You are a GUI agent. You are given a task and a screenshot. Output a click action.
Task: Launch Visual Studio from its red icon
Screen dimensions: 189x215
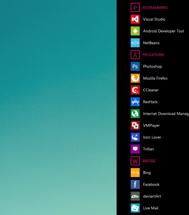[x=135, y=19]
